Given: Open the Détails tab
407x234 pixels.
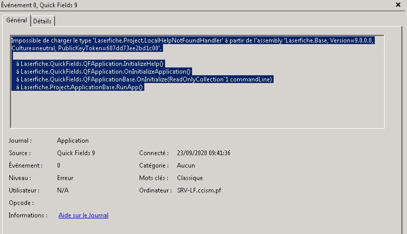Looking at the screenshot, I should (x=43, y=21).
